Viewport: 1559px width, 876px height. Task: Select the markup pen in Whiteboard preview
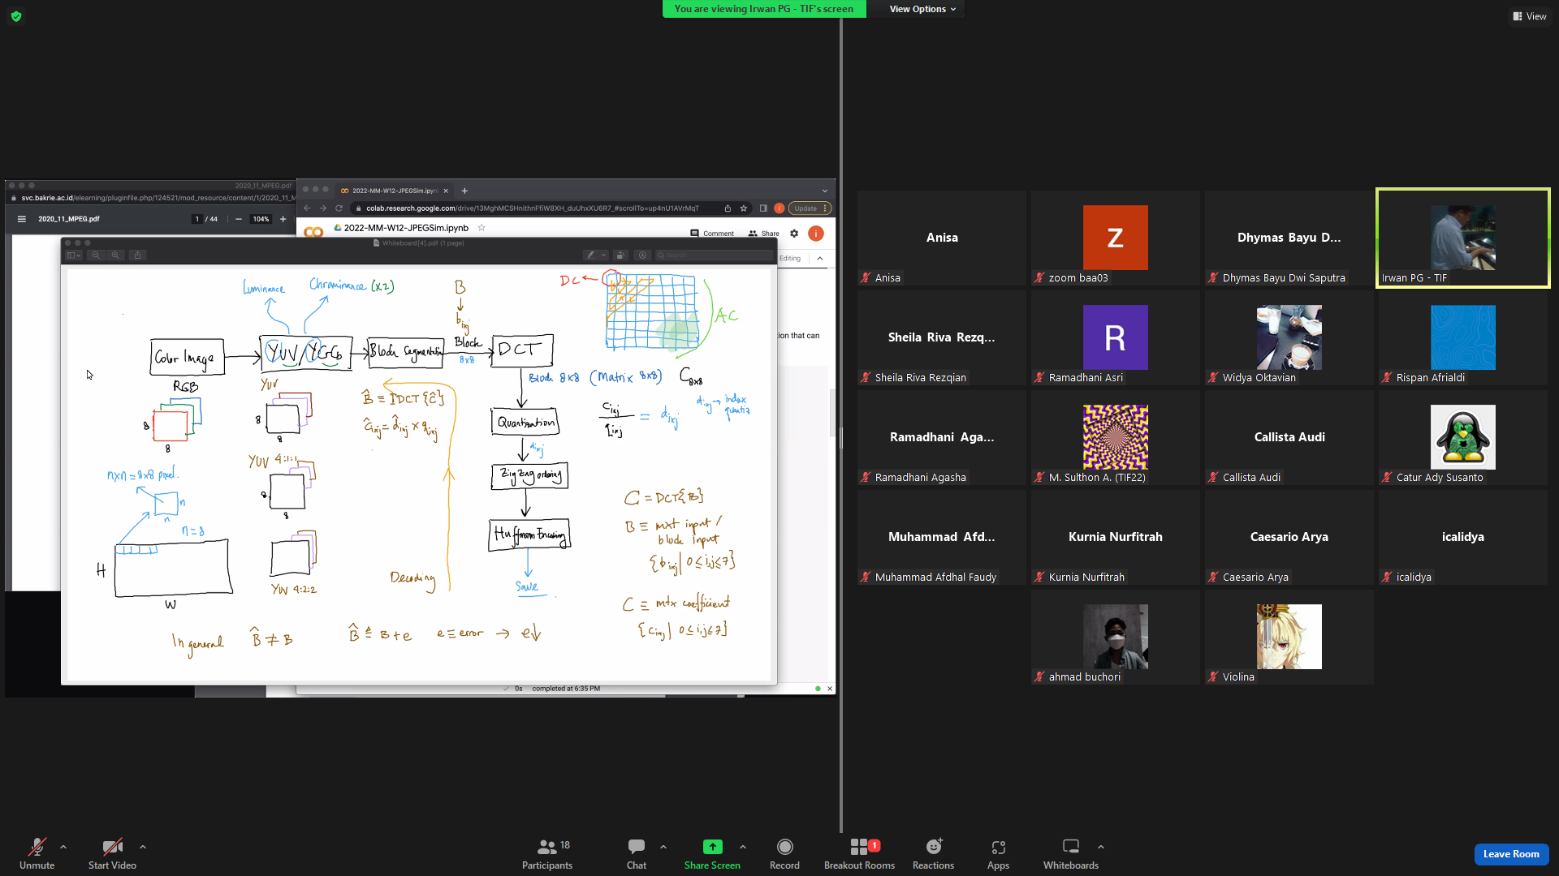pos(590,255)
